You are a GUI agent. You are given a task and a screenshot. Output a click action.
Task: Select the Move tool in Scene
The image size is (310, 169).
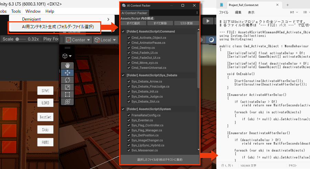click(67, 72)
